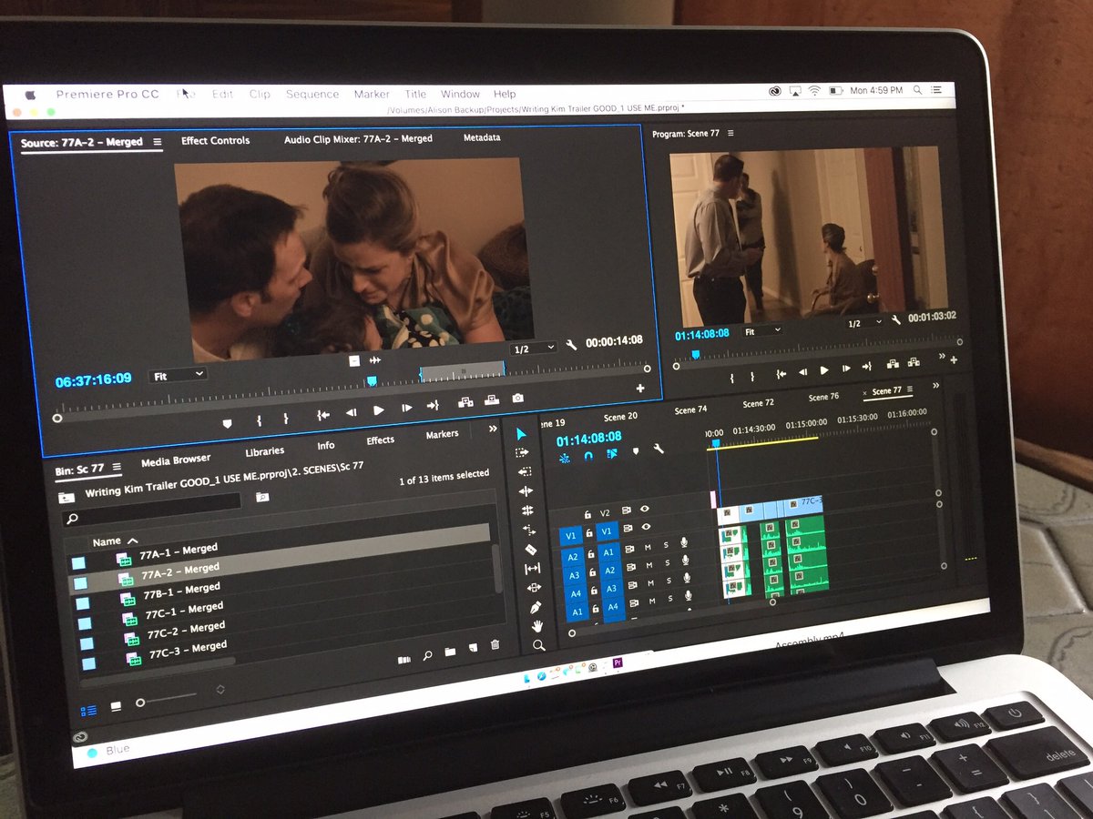Viewport: 1093px width, 819px height.
Task: Toggle Linked Selection in timeline
Action: [612, 453]
